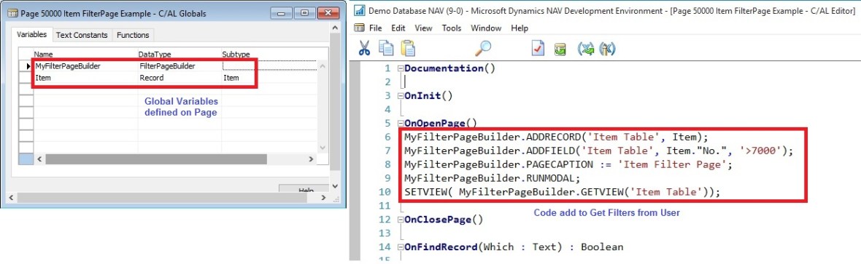Click the horizontal scrollbar right arrow
Screen dimensions: 861x264
311,159
